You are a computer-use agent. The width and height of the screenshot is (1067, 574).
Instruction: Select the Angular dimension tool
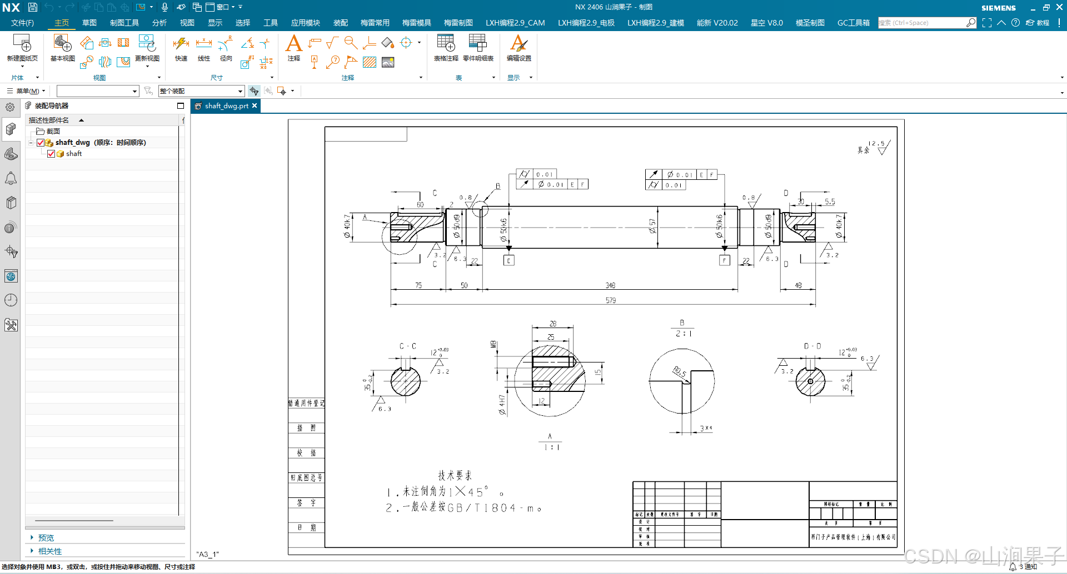pyautogui.click(x=248, y=43)
